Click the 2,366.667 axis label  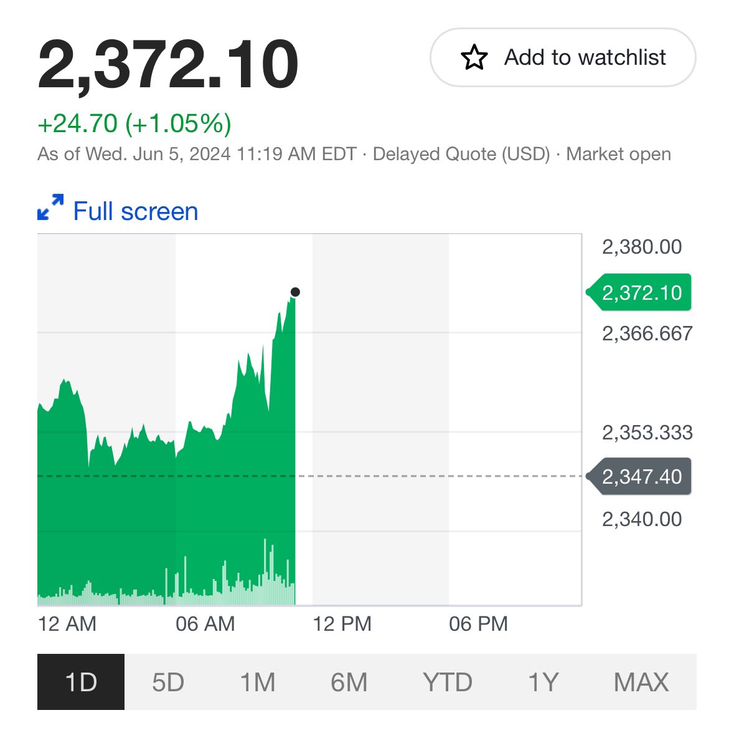pyautogui.click(x=647, y=333)
